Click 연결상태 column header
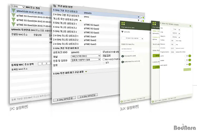 point(37,35)
